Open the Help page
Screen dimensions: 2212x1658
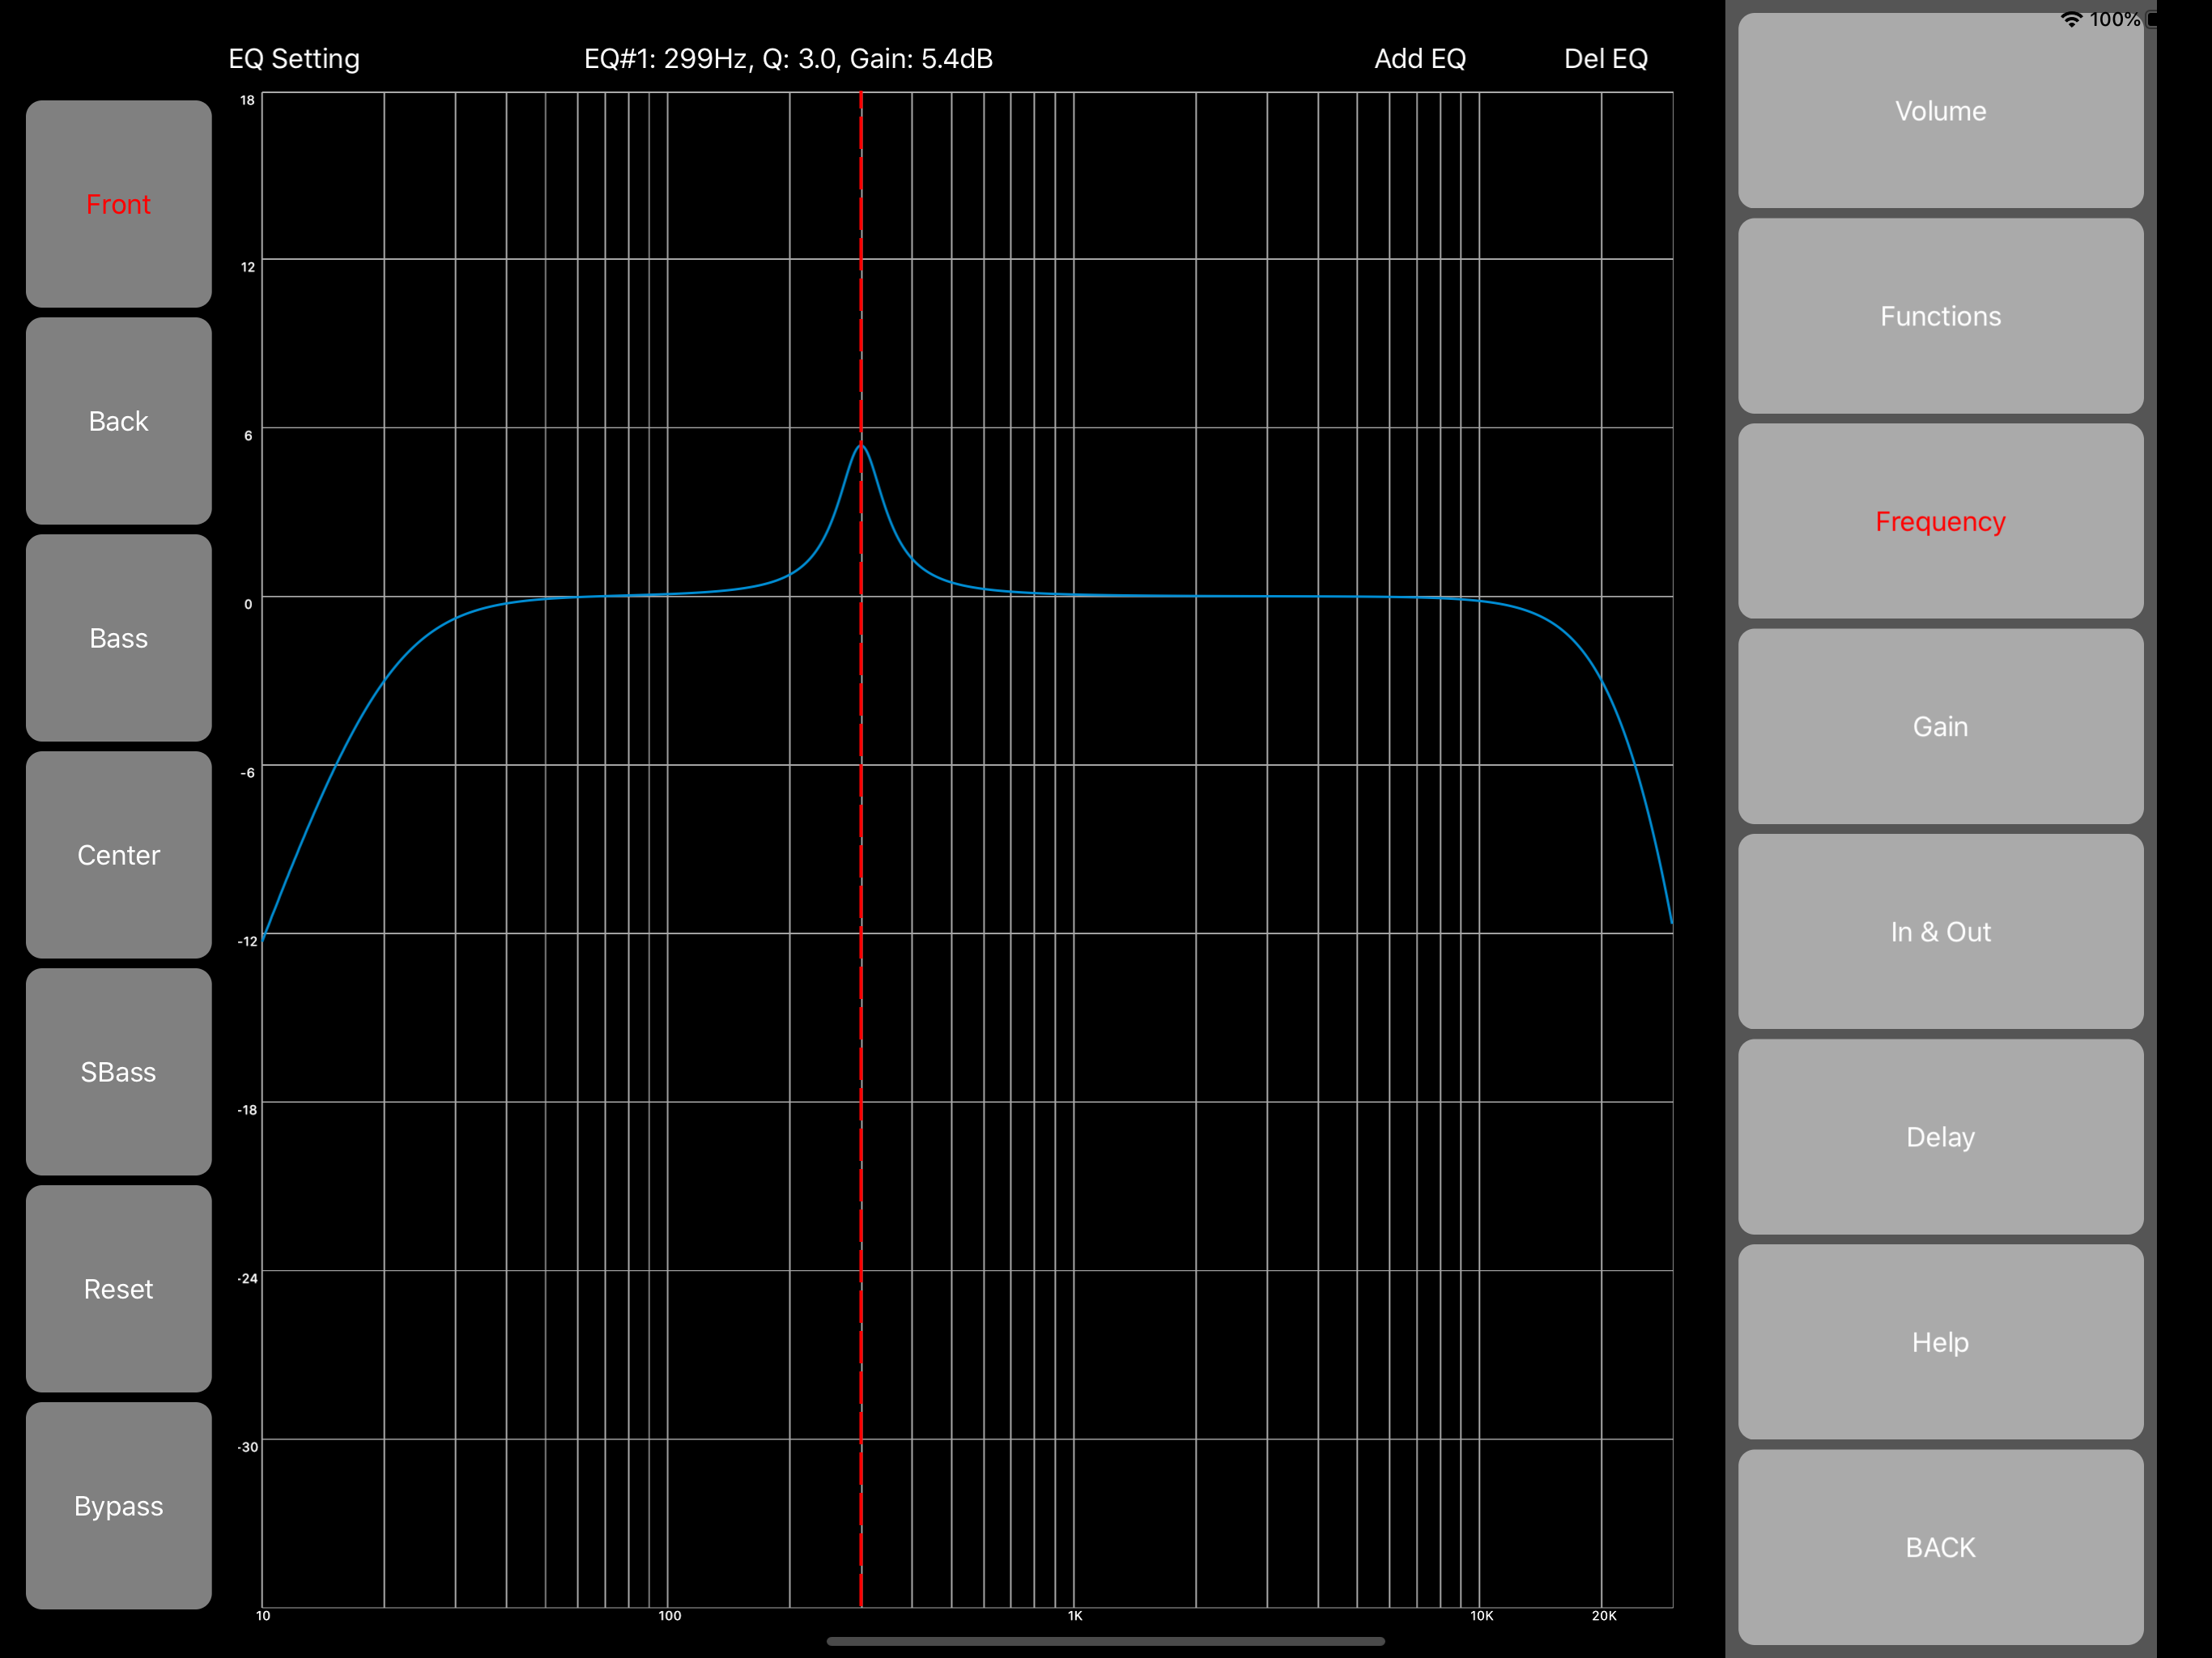(x=1940, y=1342)
